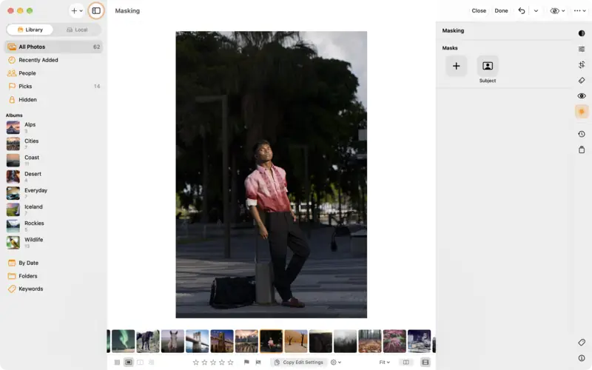Select the pink flowers thumbnail
This screenshot has width=592, height=370.
(x=394, y=341)
